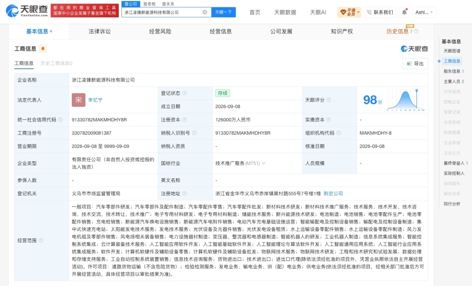472x286 pixels.
Task: Select the 查公司 search mode tab
Action: pyautogui.click(x=131, y=4)
